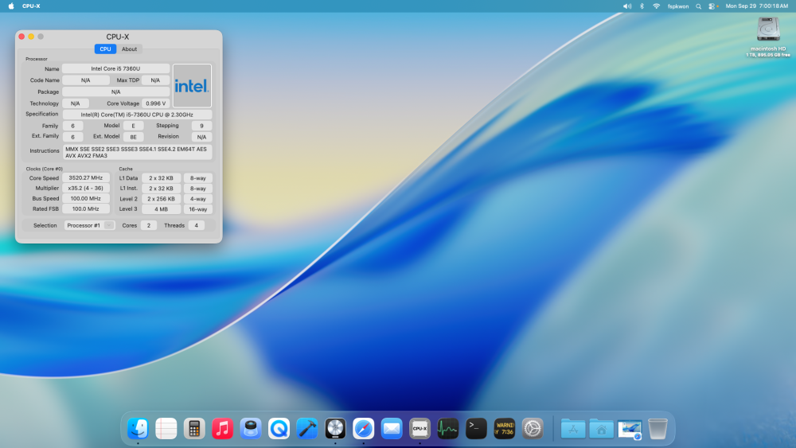Screen dimensions: 796x448
Task: Open System Settings gear icon
Action: [x=533, y=429]
